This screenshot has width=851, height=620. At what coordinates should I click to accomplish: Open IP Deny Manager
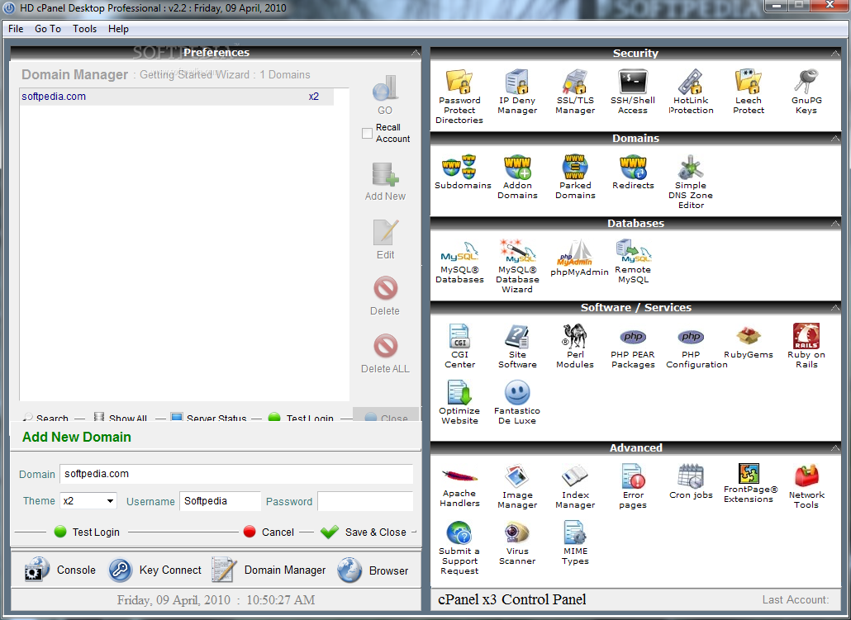click(516, 92)
